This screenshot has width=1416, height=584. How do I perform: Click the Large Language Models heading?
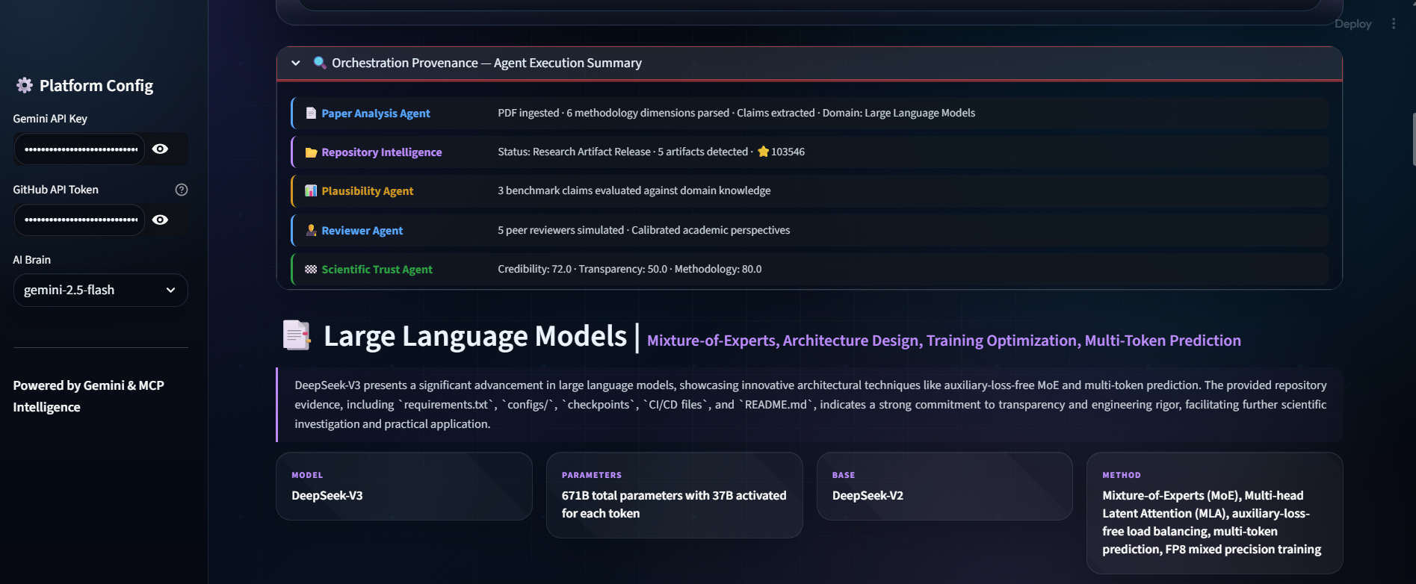tap(475, 336)
